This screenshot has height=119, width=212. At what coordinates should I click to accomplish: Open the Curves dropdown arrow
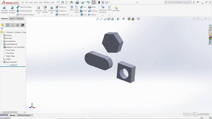(109, 16)
